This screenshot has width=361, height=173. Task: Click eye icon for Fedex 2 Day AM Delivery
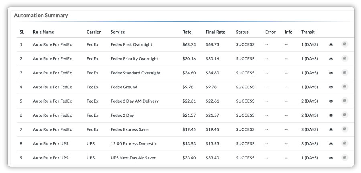(331, 101)
